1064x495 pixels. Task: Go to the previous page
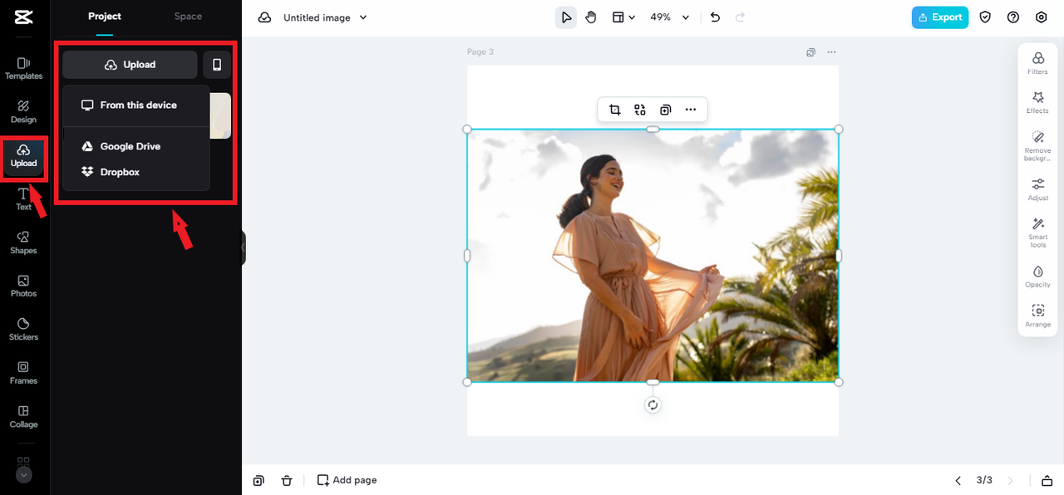click(958, 480)
